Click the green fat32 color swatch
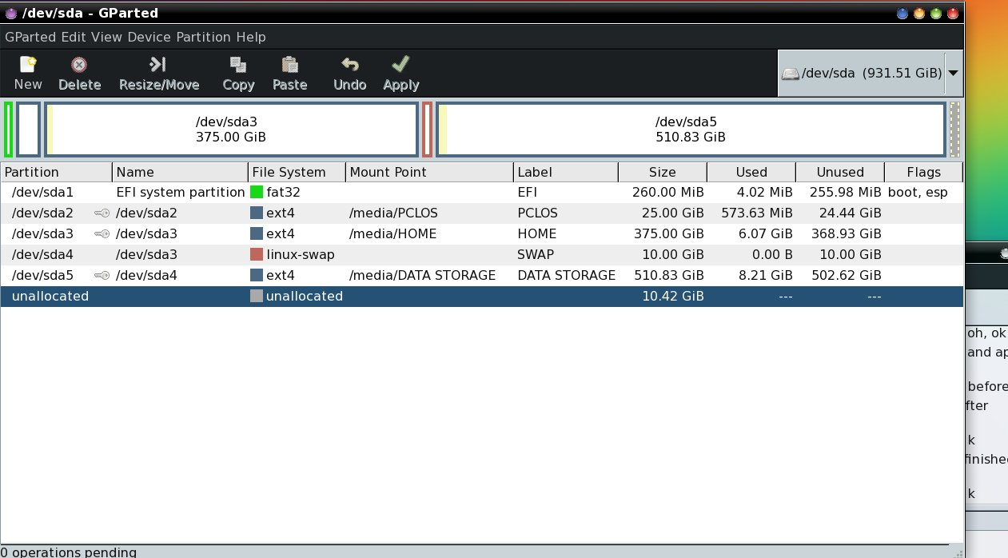 click(x=257, y=192)
